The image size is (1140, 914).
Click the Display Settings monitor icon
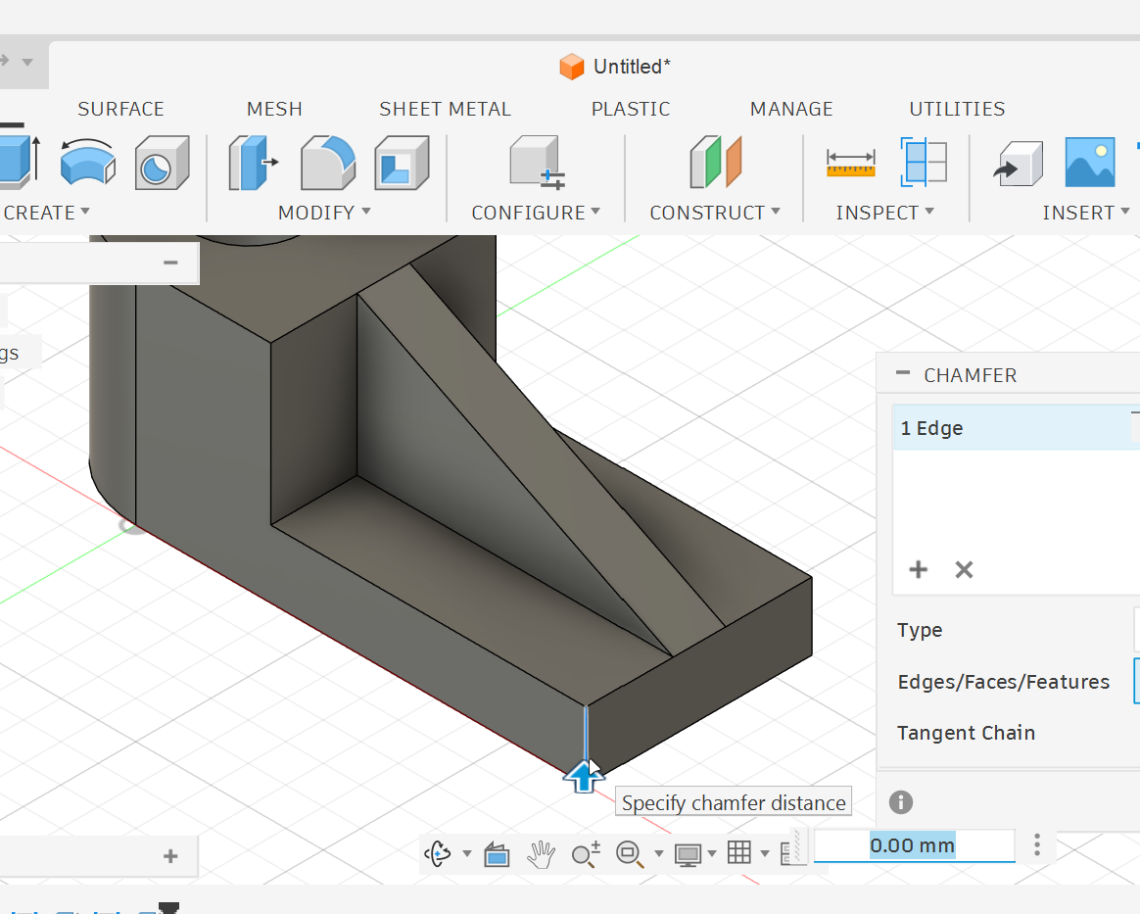688,854
